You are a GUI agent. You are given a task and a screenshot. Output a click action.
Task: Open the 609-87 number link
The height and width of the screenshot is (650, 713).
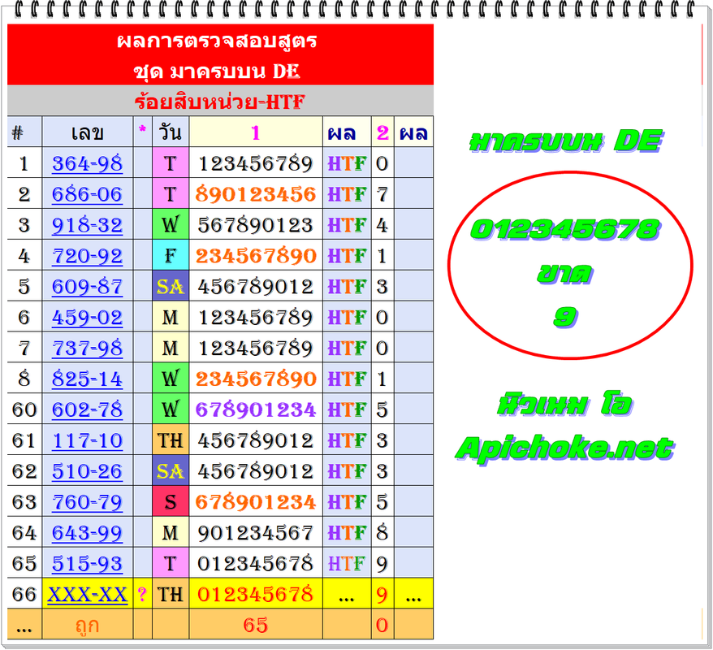point(88,286)
